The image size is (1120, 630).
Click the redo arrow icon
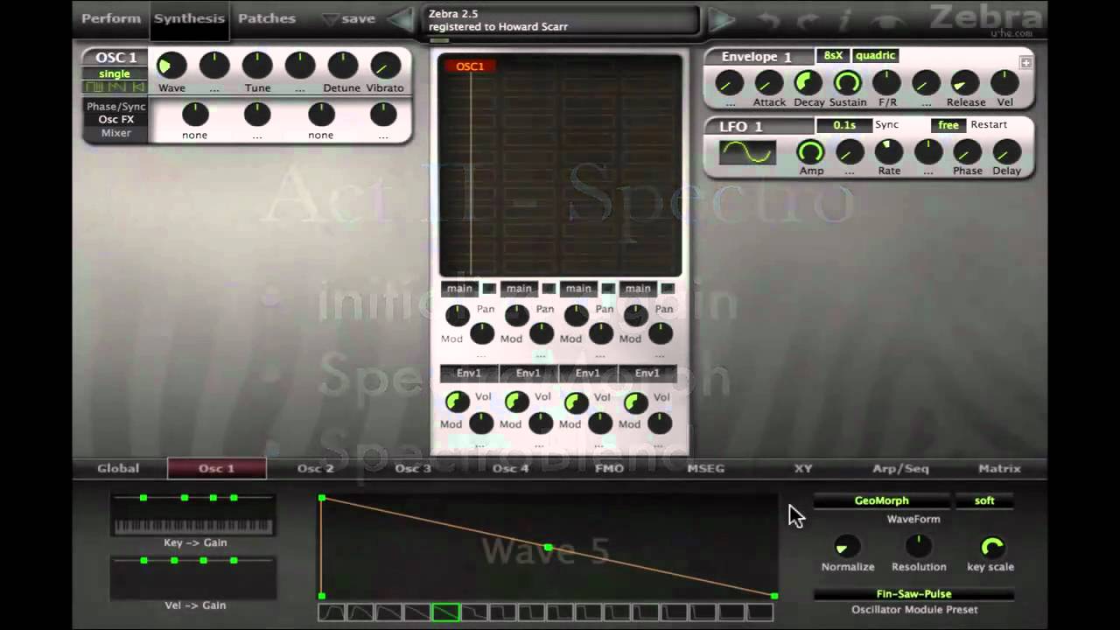[x=808, y=19]
